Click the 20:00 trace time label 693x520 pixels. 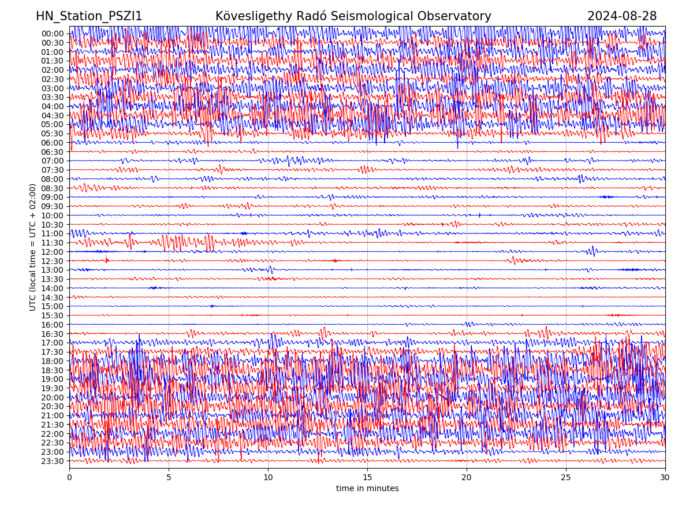[53, 398]
